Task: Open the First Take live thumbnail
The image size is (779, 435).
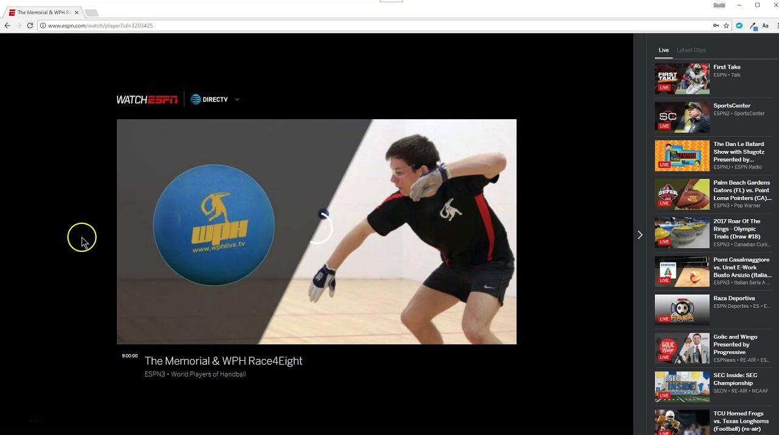Action: (682, 78)
